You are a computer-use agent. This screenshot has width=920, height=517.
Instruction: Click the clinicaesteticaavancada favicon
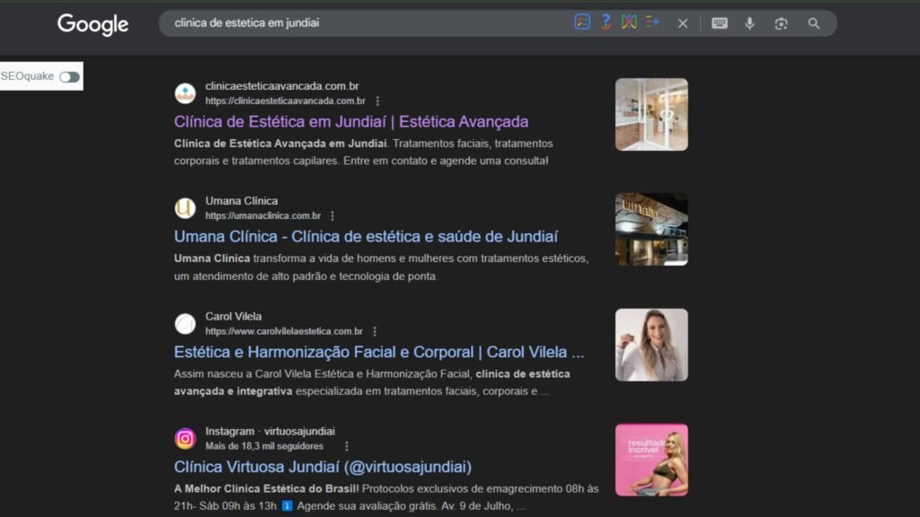coord(185,93)
